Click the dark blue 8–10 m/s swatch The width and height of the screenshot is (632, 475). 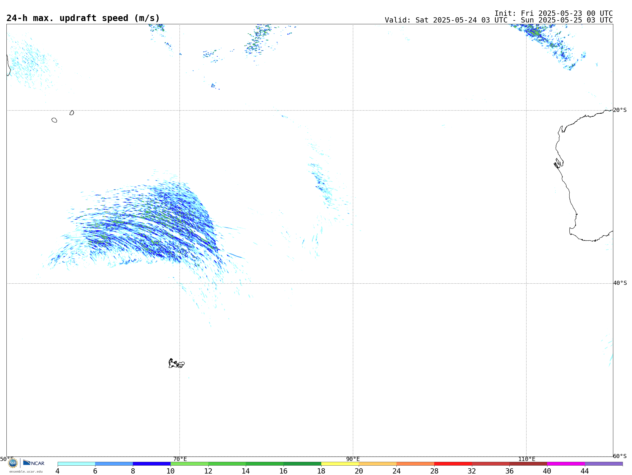tap(152, 464)
